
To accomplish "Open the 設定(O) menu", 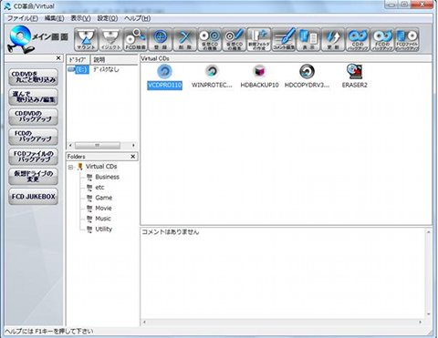I will pos(108,18).
